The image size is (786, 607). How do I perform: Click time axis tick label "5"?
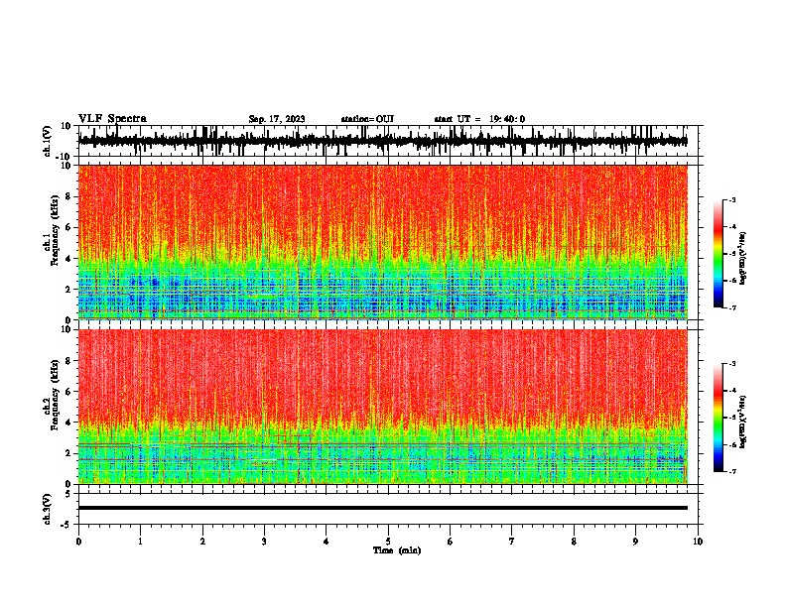pos(388,542)
